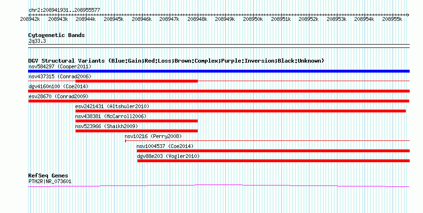Click the thin red line under nsv10216 (Perry2008)
The height and width of the screenshot is (213, 423).
click(267, 140)
